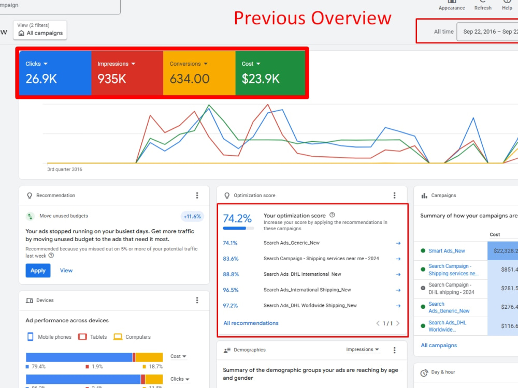Open the All recommendations link

[x=251, y=323]
